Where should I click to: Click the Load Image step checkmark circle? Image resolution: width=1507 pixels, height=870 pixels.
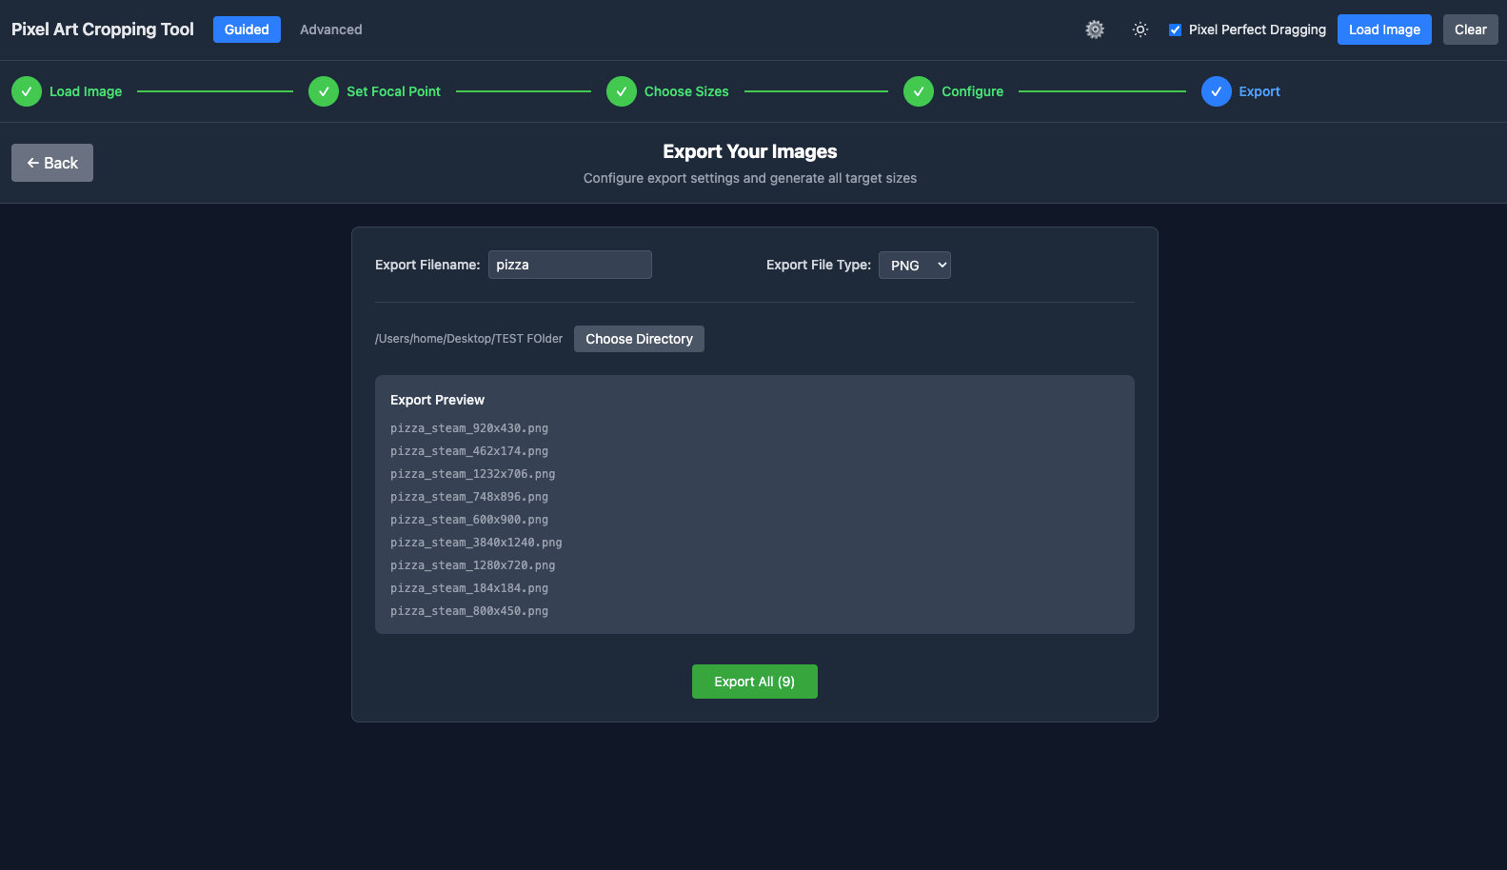(x=27, y=91)
